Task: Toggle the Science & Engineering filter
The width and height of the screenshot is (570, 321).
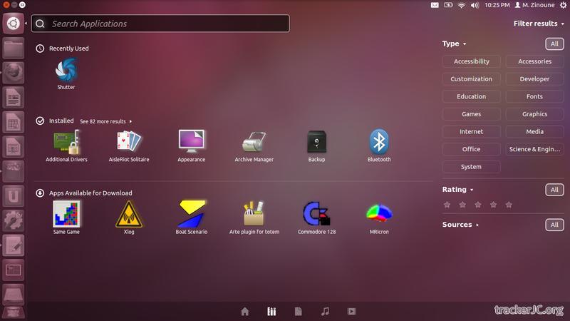Action: pos(534,149)
